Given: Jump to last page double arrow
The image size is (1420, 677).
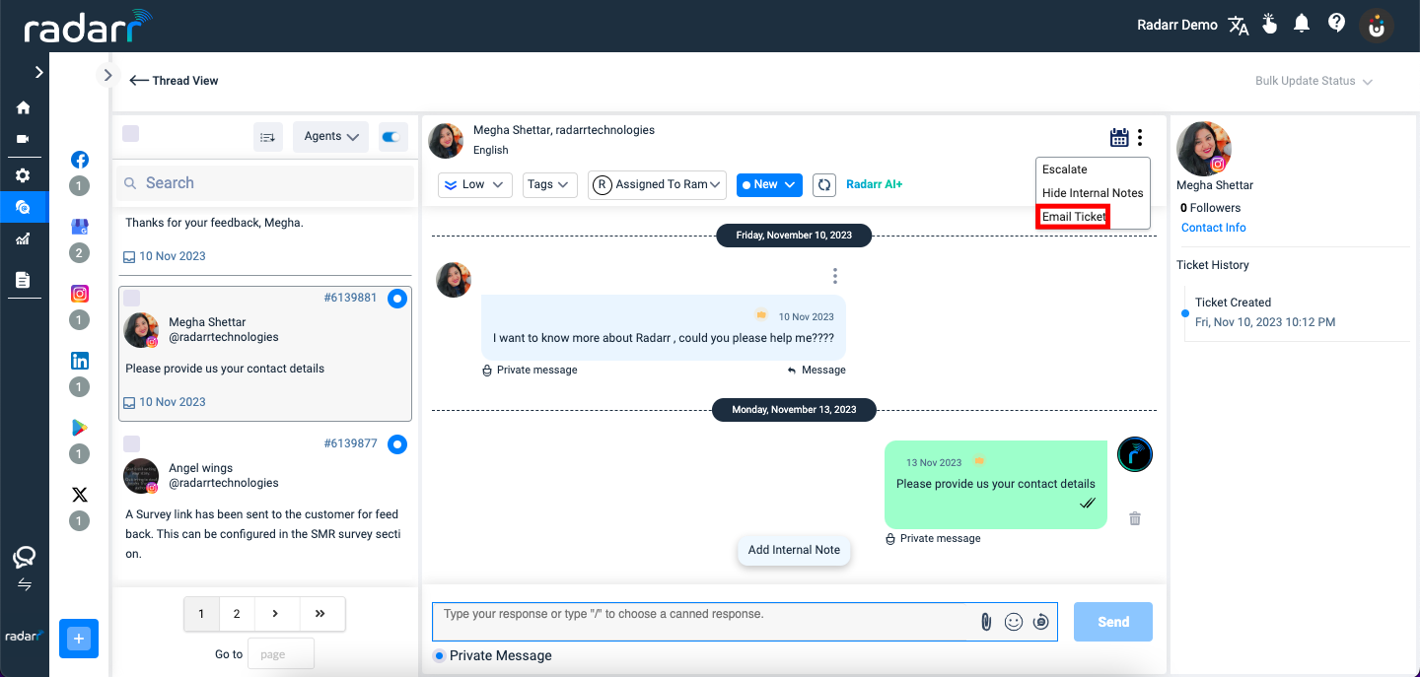Looking at the screenshot, I should (x=320, y=614).
